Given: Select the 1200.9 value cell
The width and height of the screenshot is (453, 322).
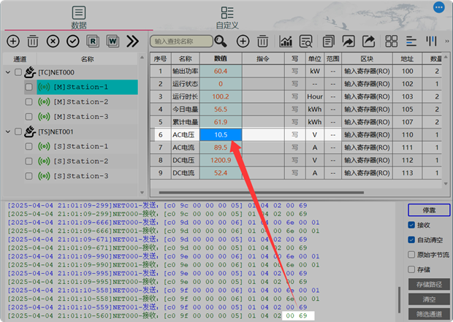Looking at the screenshot, I should point(221,161).
